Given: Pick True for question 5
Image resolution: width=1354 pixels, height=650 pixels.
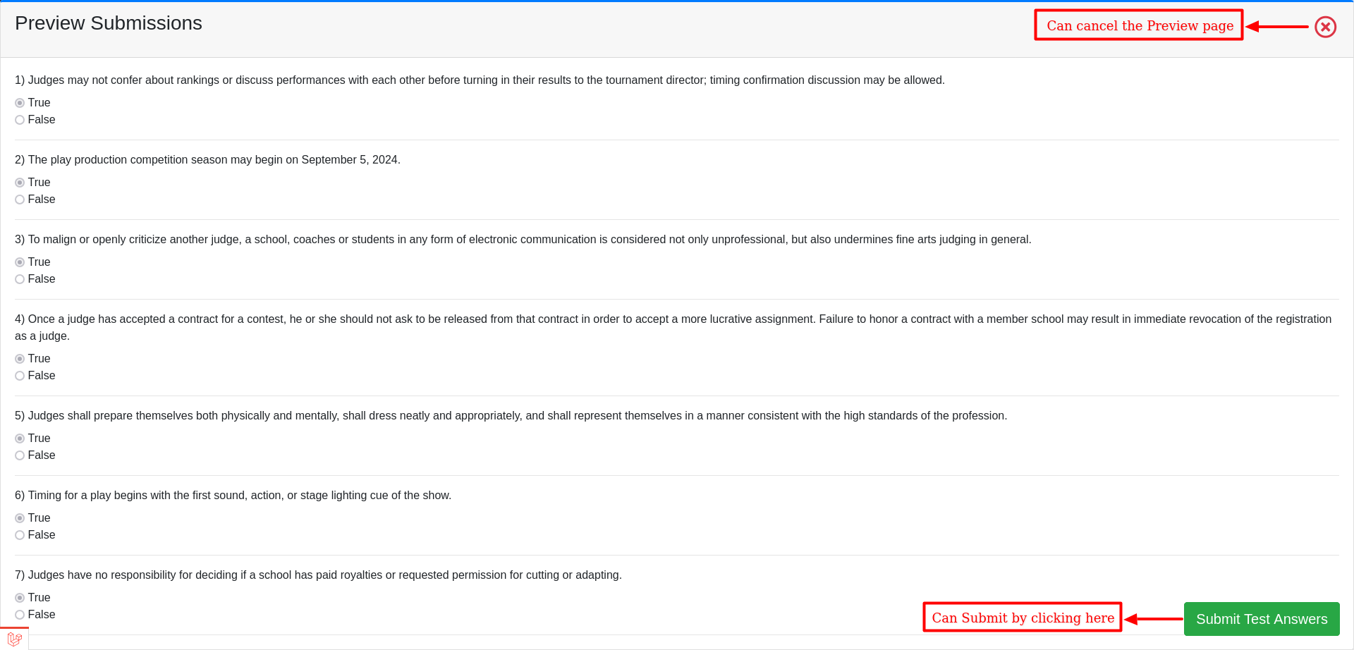Looking at the screenshot, I should [20, 439].
